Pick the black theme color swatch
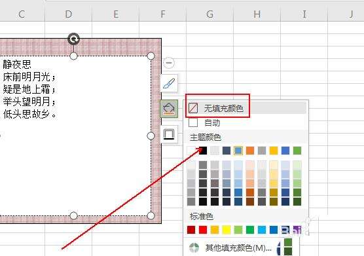 [x=203, y=151]
